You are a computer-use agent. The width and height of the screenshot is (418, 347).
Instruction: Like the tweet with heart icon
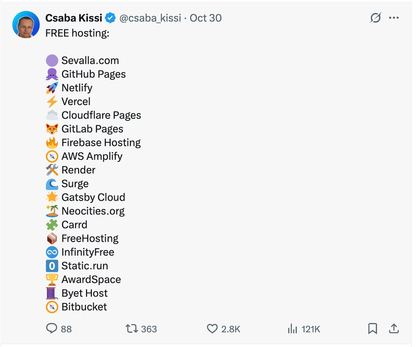coord(212,328)
